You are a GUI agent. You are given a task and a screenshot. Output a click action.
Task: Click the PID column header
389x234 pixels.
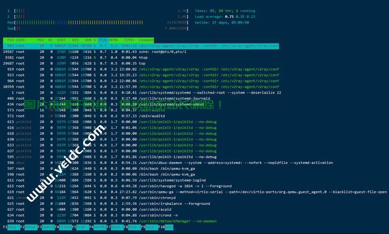pos(10,40)
